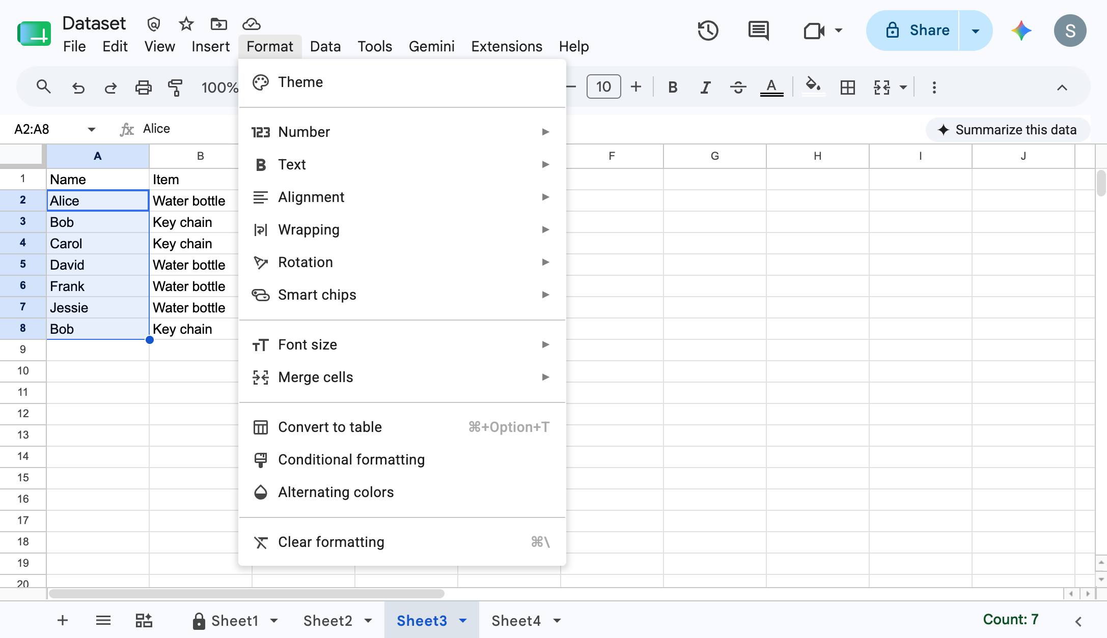Toggle strikethrough formatting

(738, 88)
